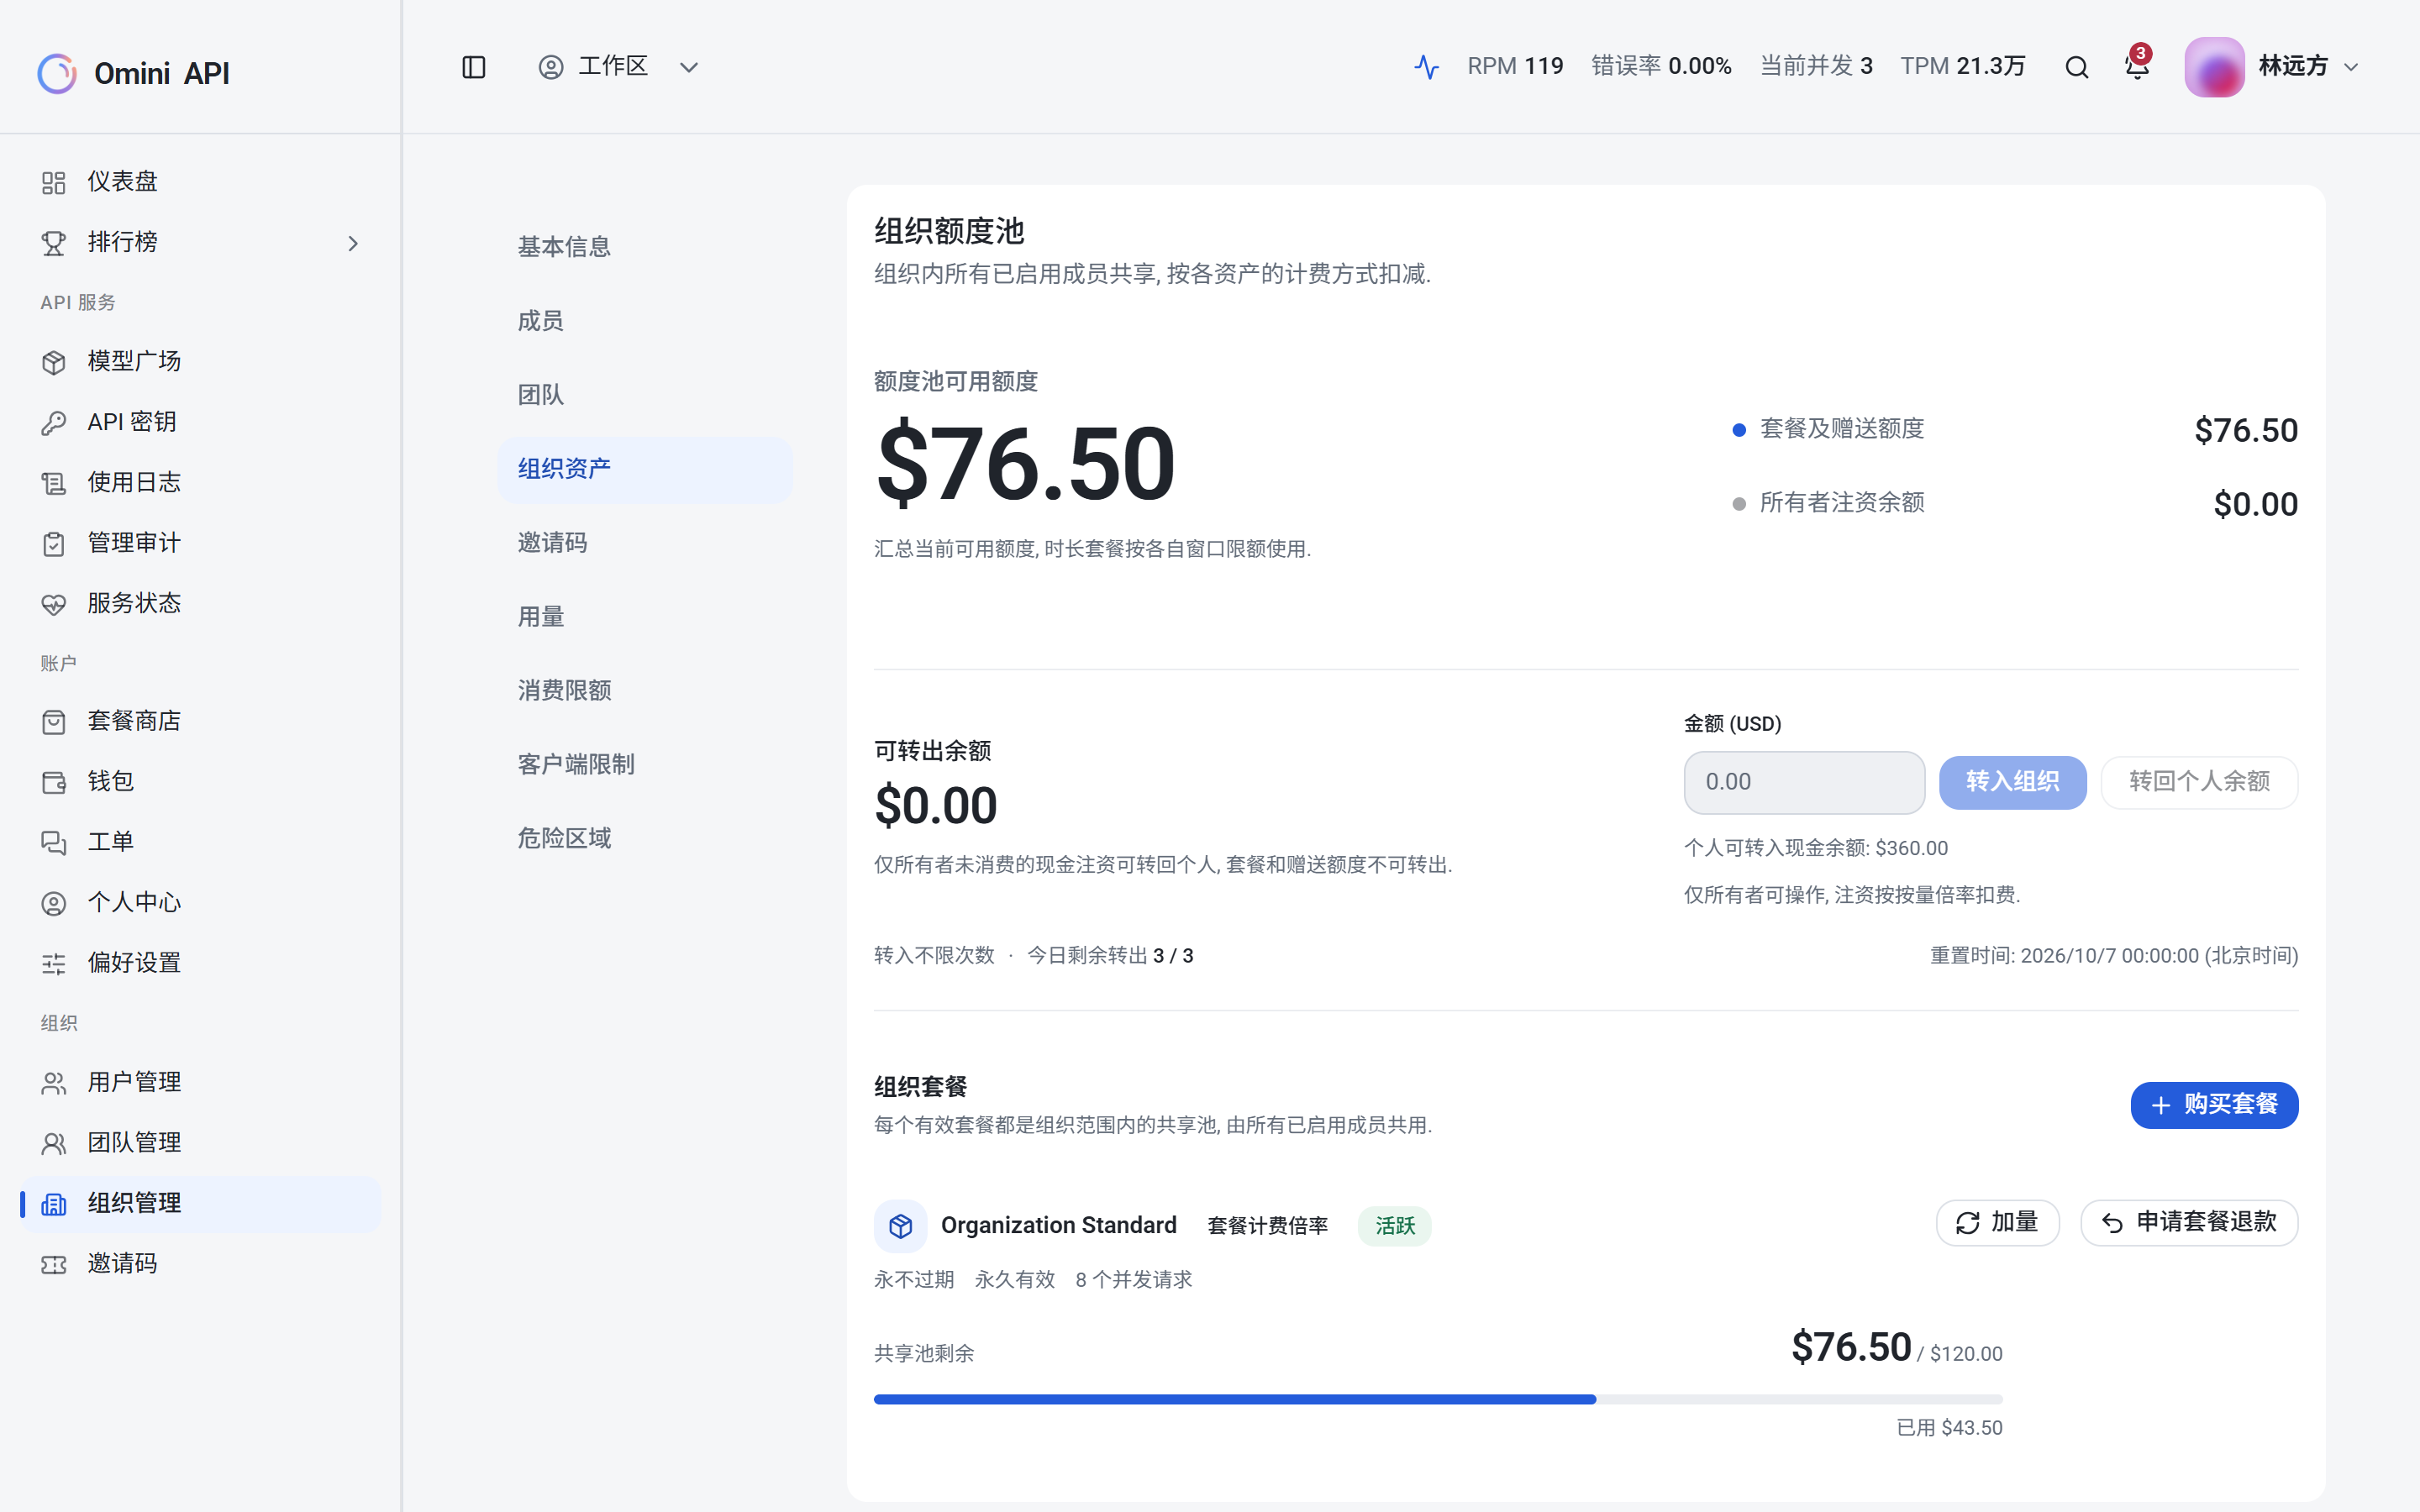Image resolution: width=2420 pixels, height=1512 pixels.
Task: Open 工单 in sidebar
Action: (200, 842)
